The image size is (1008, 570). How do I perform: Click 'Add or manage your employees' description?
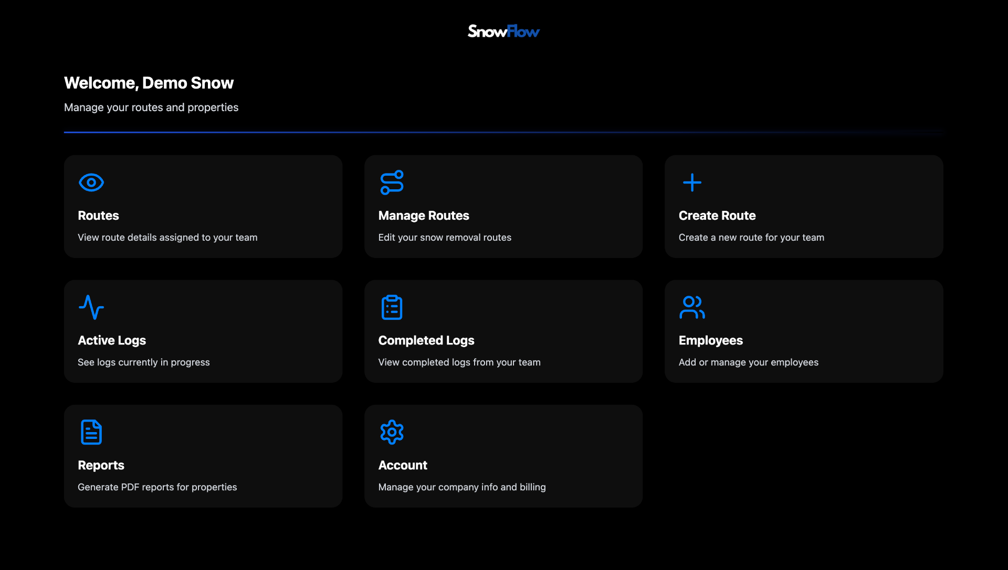point(749,362)
